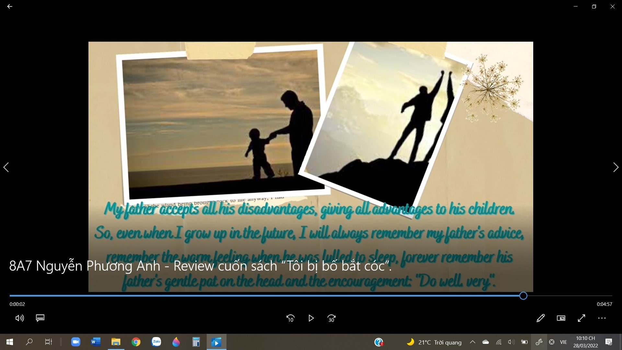Open the subtitles and captions menu

[x=40, y=318]
